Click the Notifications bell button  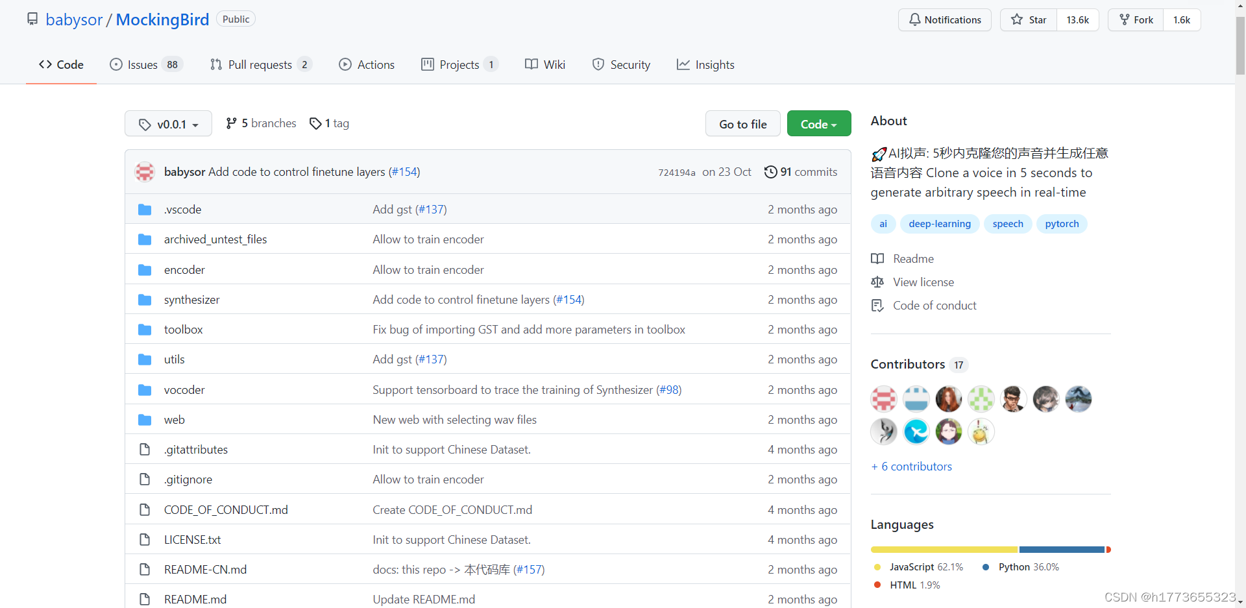[x=945, y=20]
